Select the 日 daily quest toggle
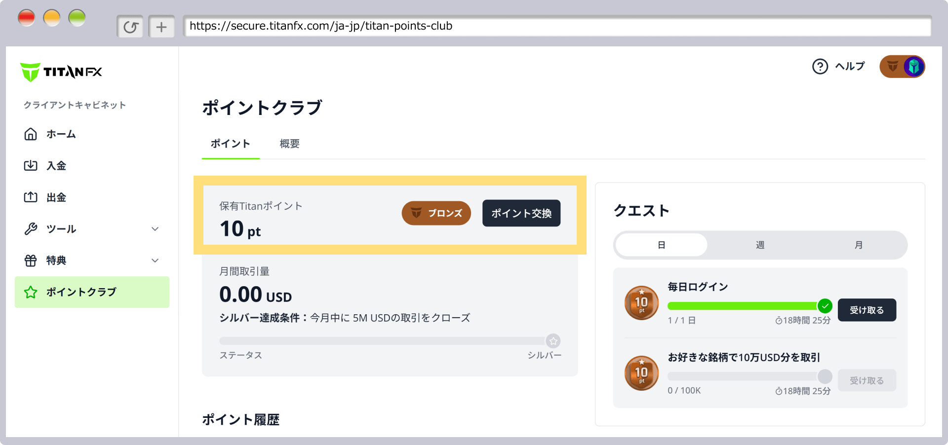This screenshot has height=445, width=948. (x=661, y=245)
